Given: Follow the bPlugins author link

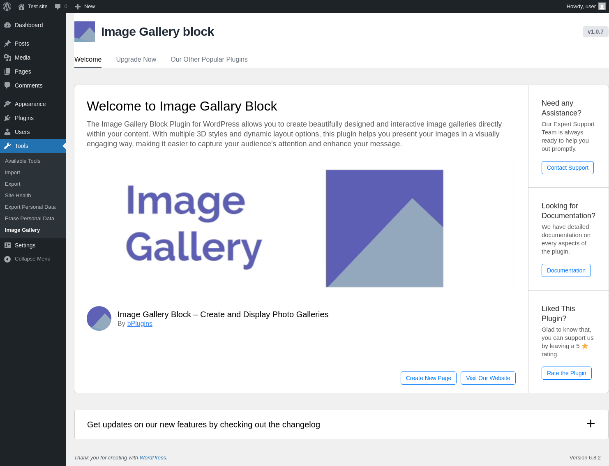Looking at the screenshot, I should click(x=140, y=324).
